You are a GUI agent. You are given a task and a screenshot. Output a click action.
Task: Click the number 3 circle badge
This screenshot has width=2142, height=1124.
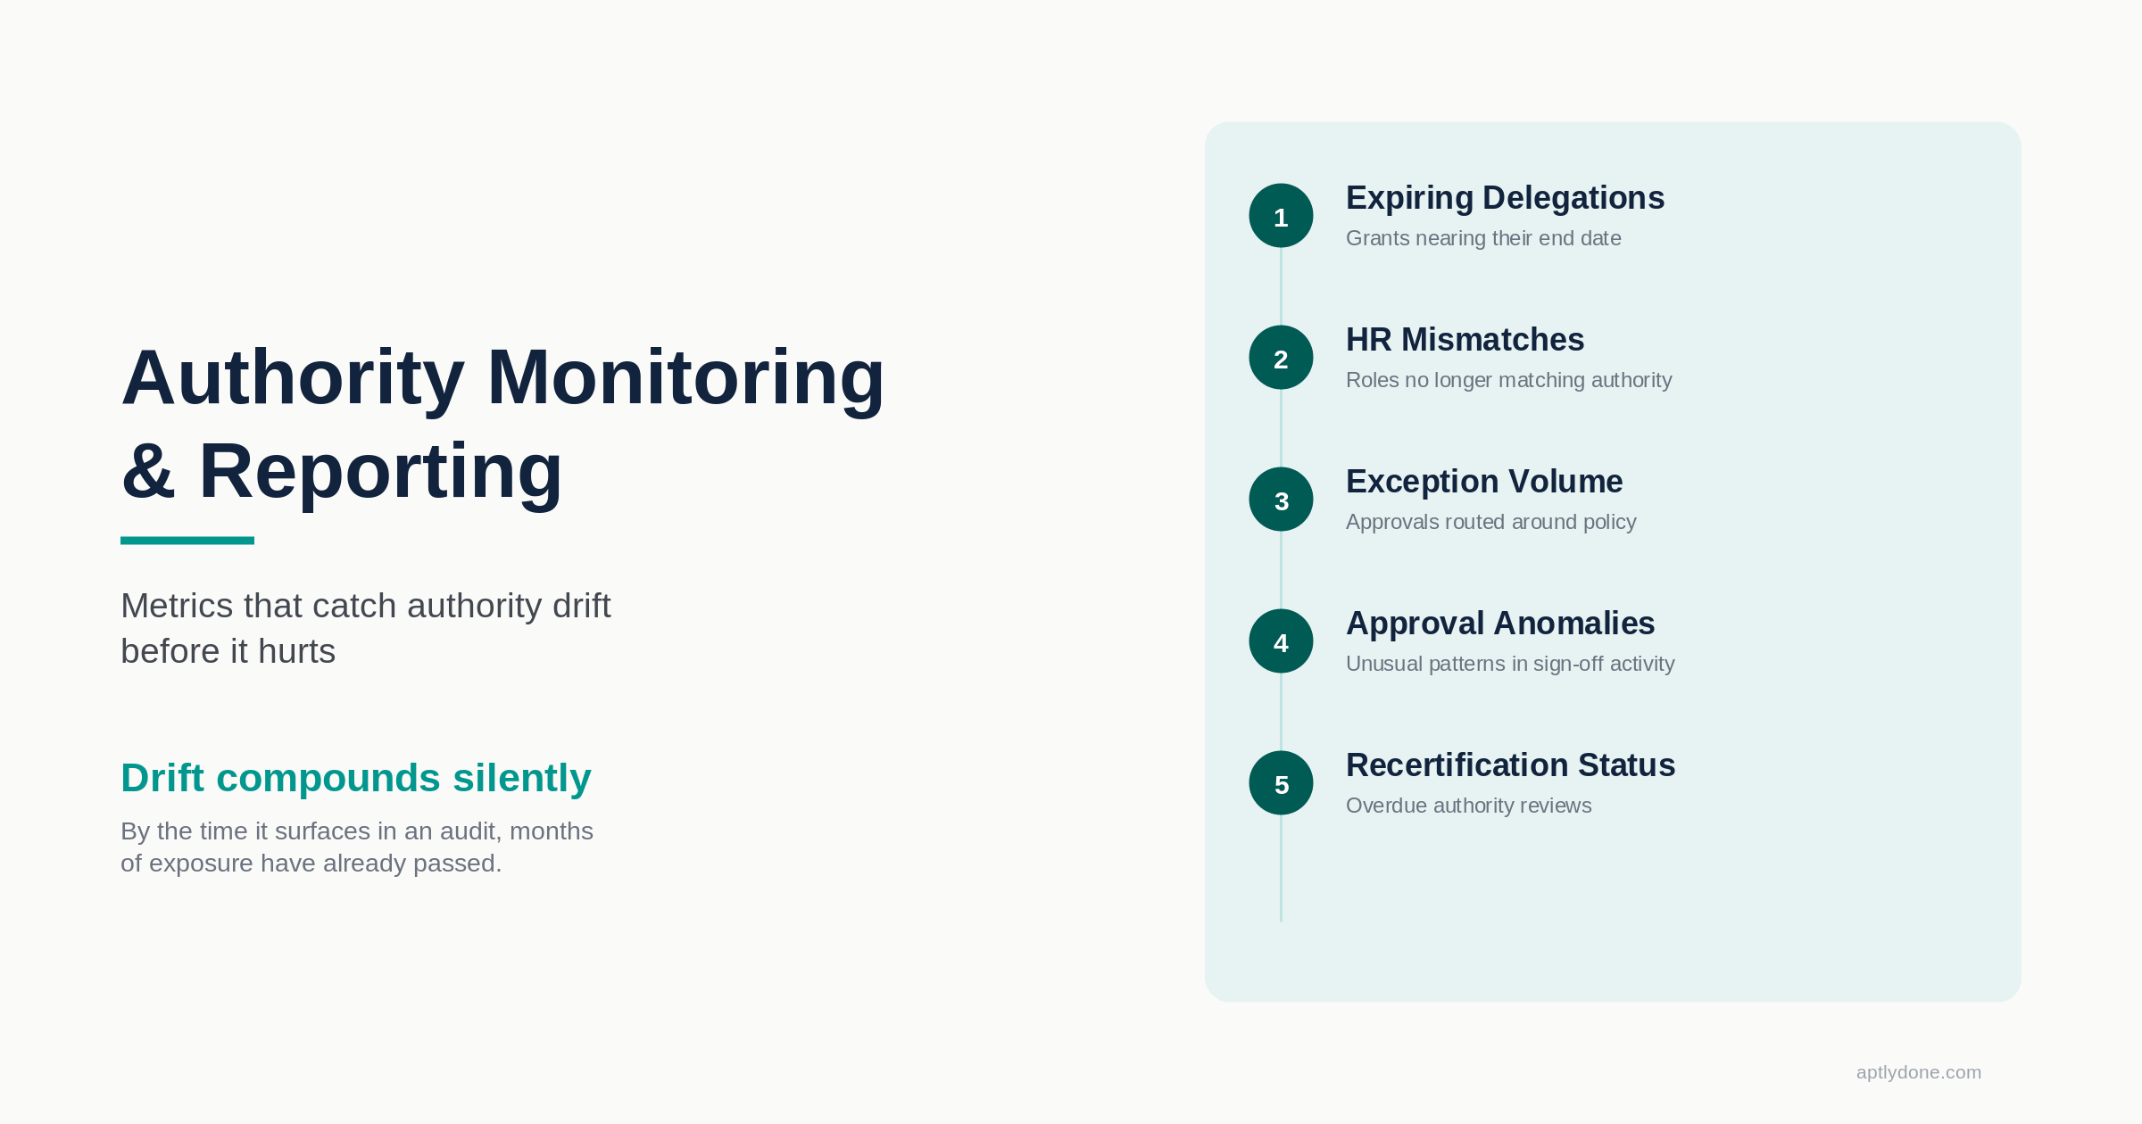1281,500
